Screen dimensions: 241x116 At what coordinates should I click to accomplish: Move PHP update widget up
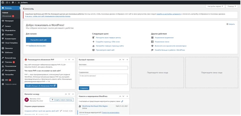66,60
